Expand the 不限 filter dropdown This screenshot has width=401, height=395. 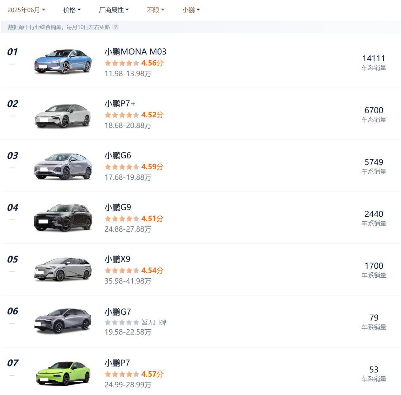[x=155, y=10]
